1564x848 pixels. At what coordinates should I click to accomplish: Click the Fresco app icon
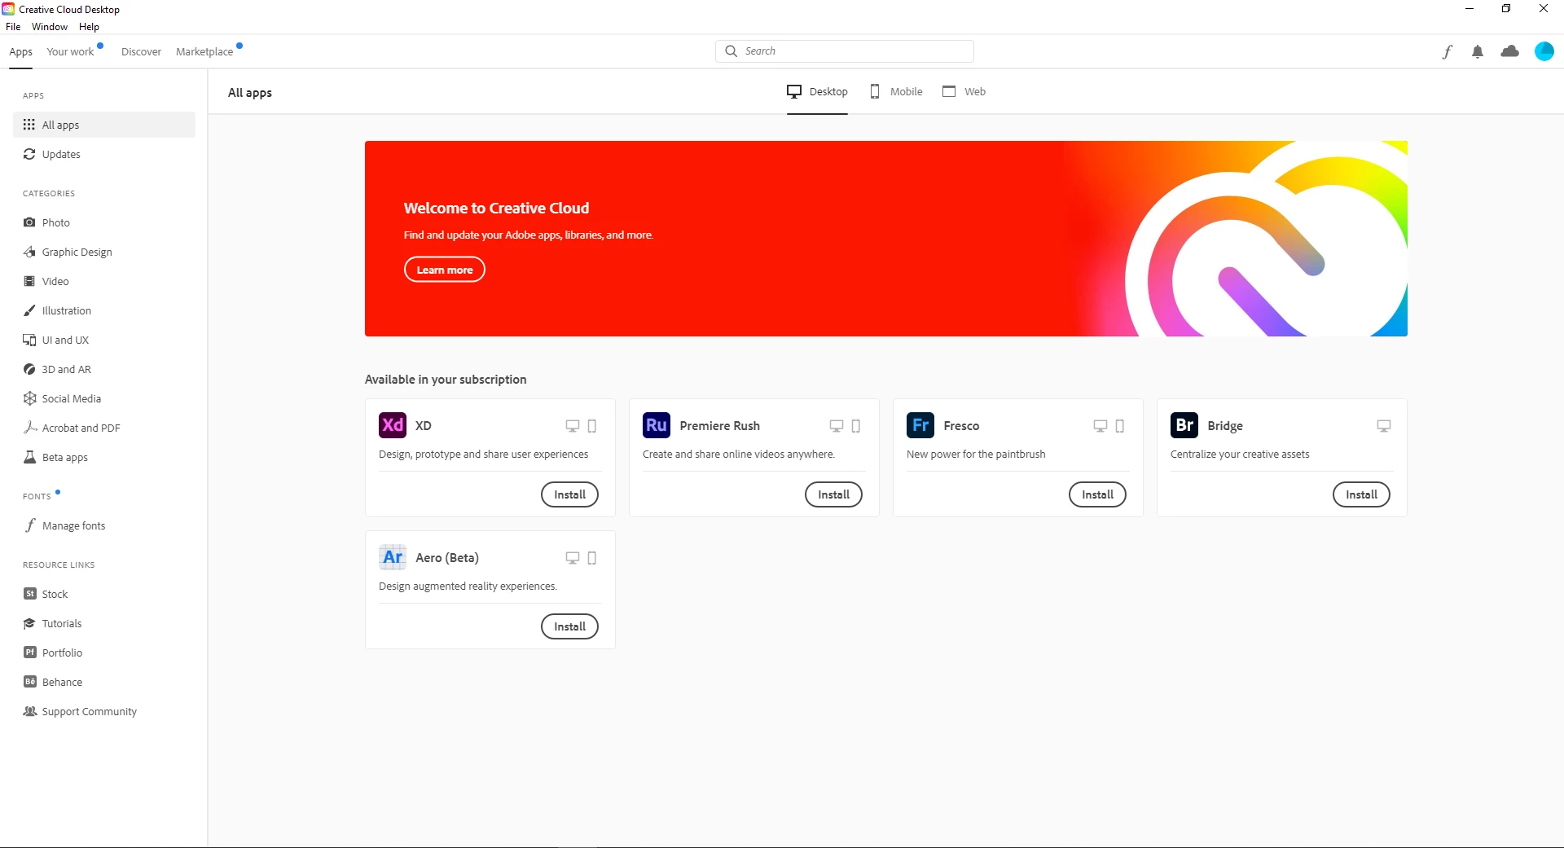point(920,425)
